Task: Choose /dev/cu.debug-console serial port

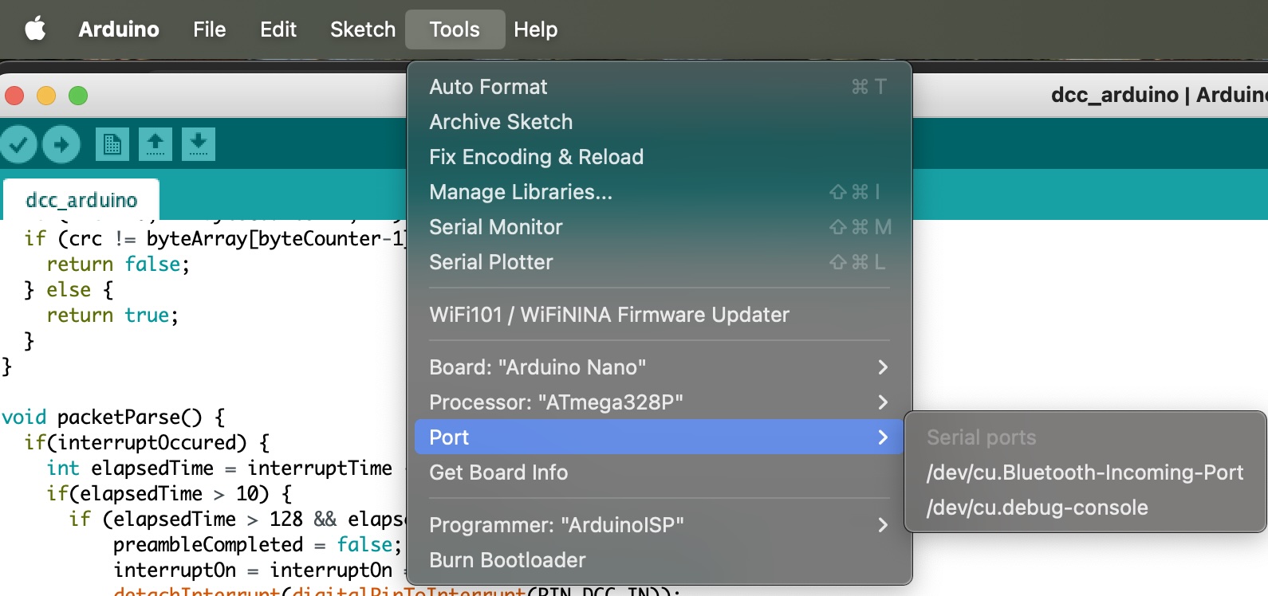Action: [1085, 508]
